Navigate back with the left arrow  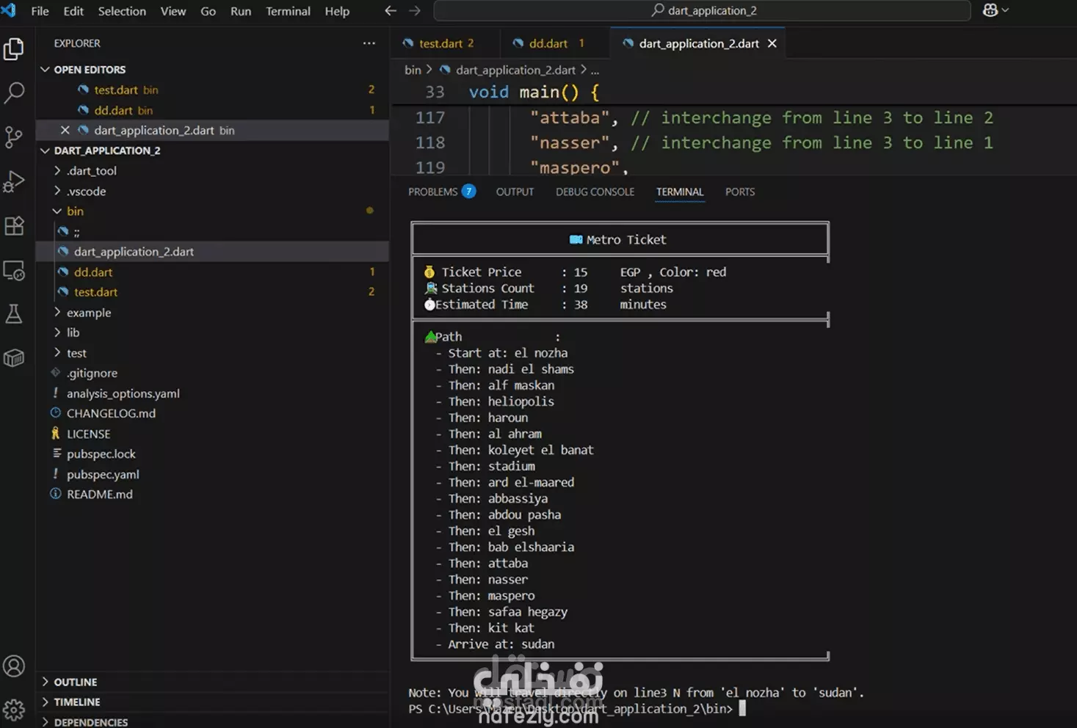391,11
